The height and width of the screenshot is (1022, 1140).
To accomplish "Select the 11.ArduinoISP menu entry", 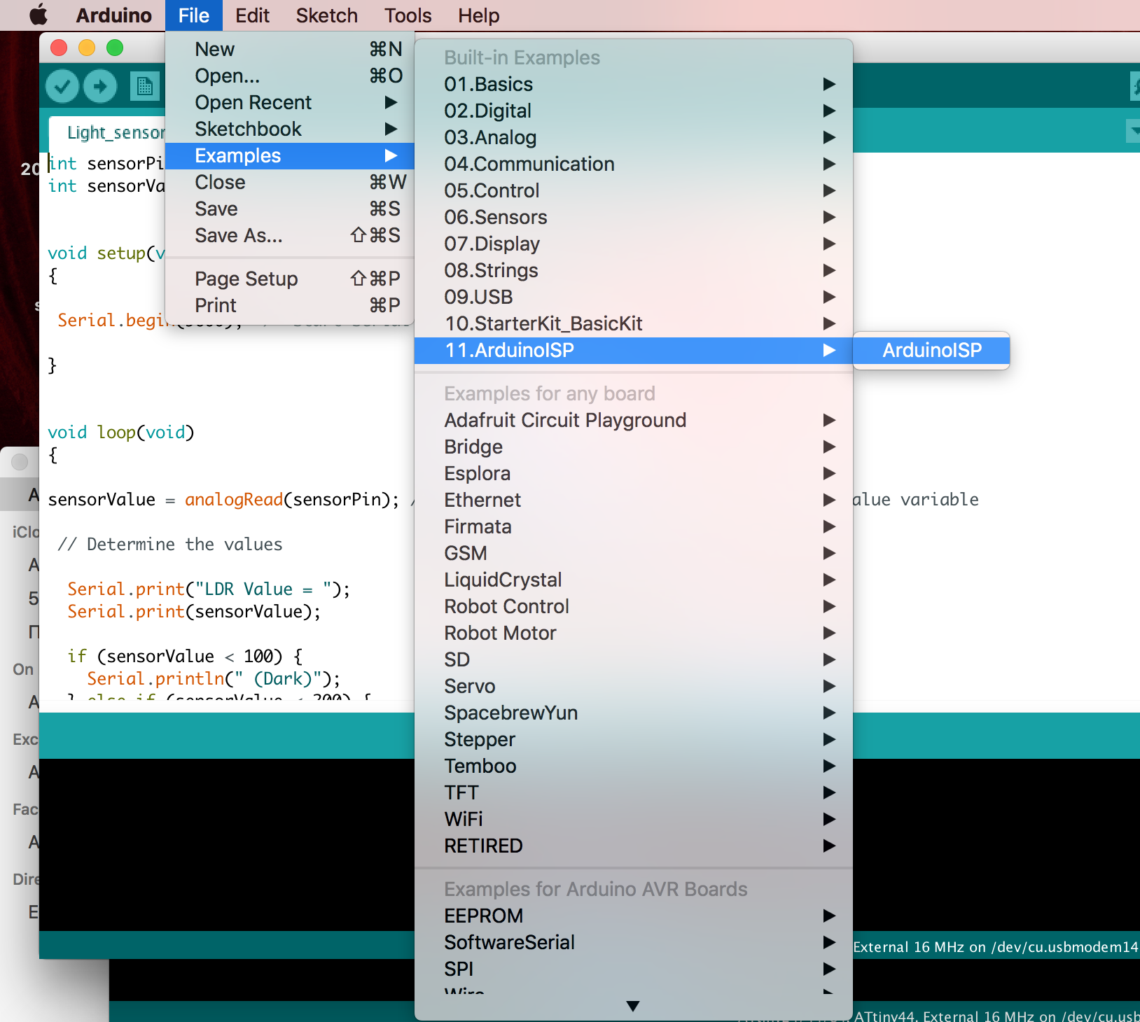I will (x=634, y=350).
